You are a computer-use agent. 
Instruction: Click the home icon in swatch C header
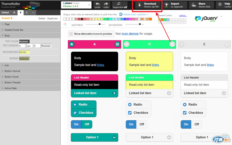(x=182, y=44)
